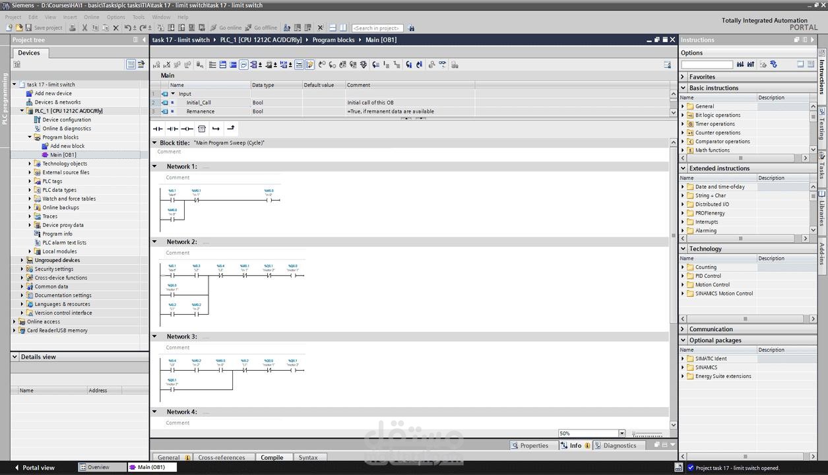828x475 pixels.
Task: Collapse the Network 3 section
Action: pos(154,336)
